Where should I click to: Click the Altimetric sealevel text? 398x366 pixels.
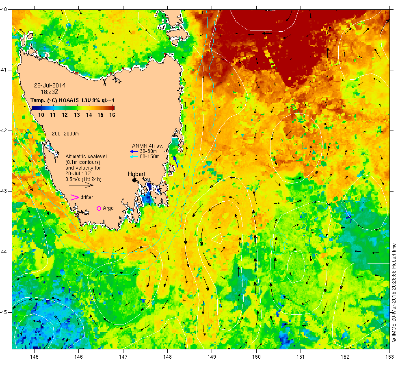[x=86, y=157]
